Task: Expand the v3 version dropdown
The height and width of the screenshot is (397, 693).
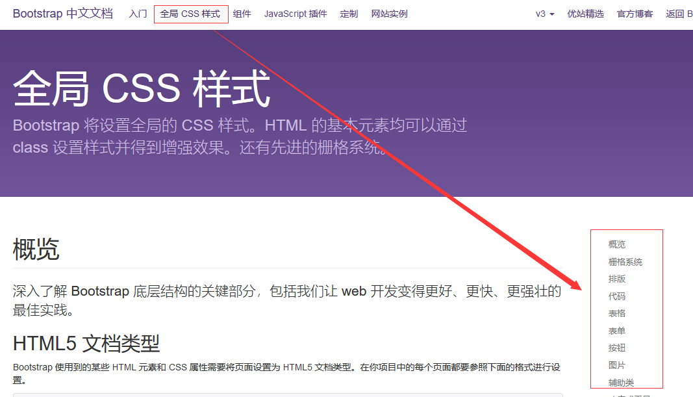Action: click(x=544, y=14)
